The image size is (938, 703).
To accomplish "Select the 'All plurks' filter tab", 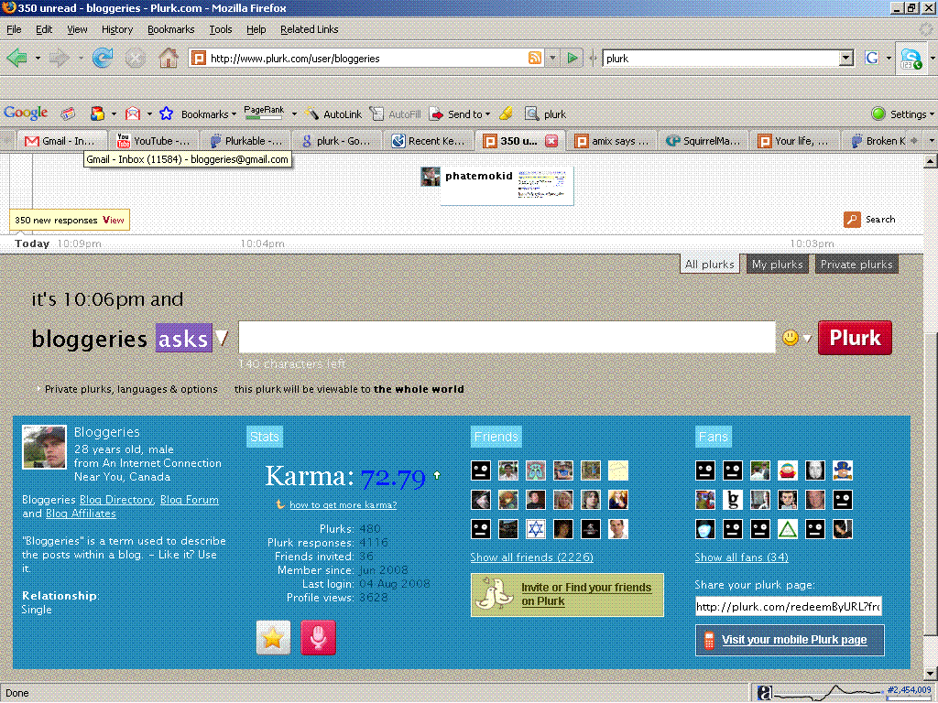I will coord(710,265).
